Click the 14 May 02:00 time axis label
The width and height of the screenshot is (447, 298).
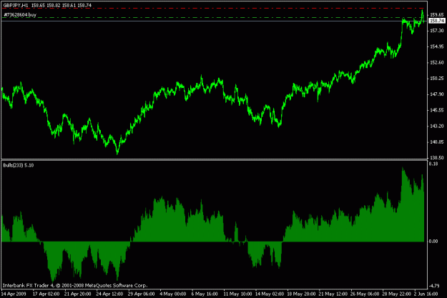pyautogui.click(x=270, y=294)
